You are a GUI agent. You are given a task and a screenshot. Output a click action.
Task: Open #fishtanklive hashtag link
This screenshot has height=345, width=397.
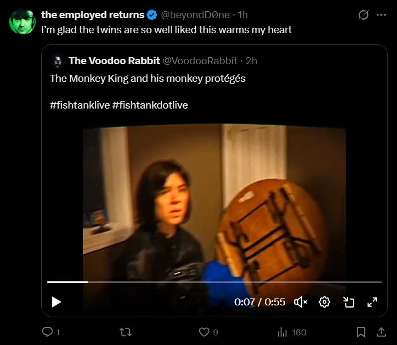tap(80, 105)
